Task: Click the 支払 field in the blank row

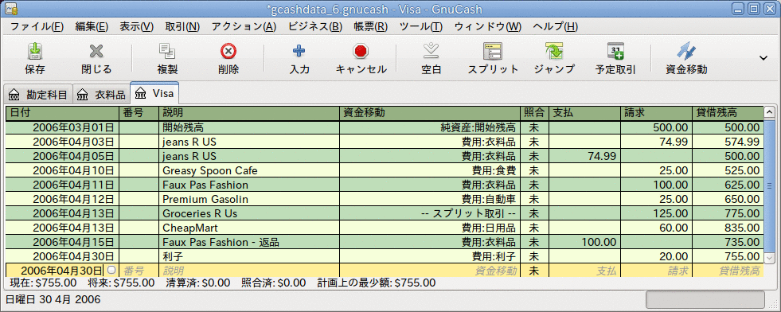Action: click(x=584, y=270)
